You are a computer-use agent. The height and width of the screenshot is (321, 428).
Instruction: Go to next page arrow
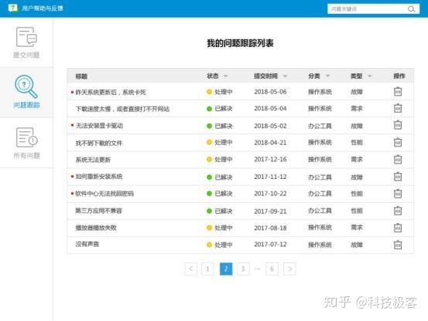[289, 269]
